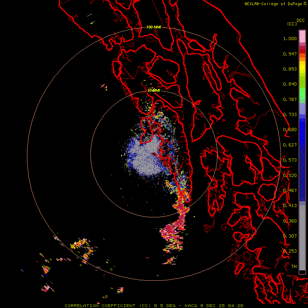This screenshot has width=308, height=308.
Task: Pick the lavender color bar segment
Action: point(302,108)
